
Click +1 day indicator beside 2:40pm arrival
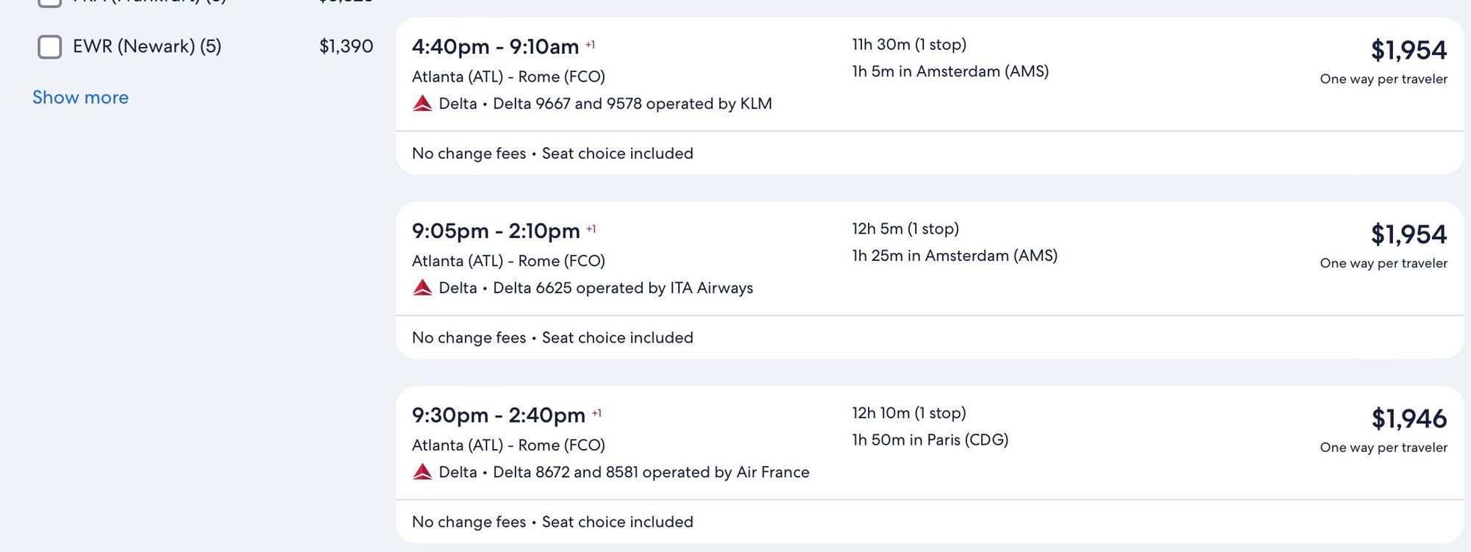596,413
